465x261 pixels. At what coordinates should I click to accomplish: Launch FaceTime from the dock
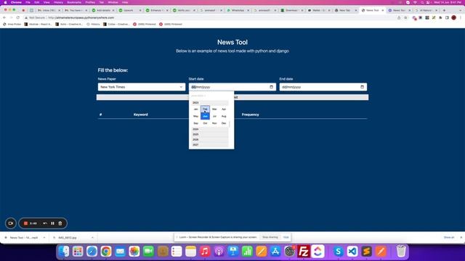tap(148, 252)
